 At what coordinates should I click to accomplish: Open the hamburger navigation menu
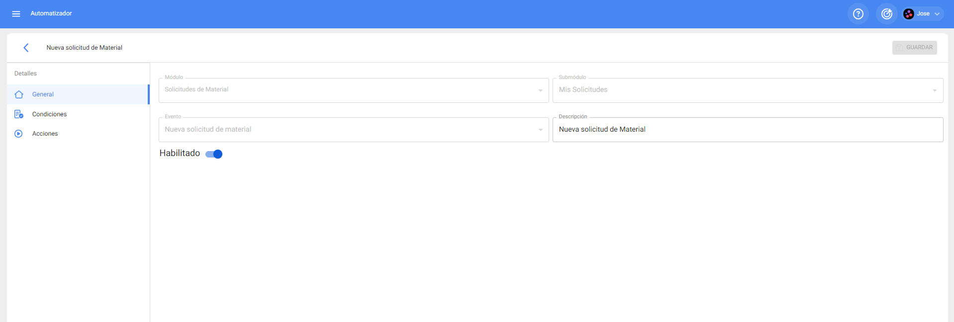tap(16, 14)
